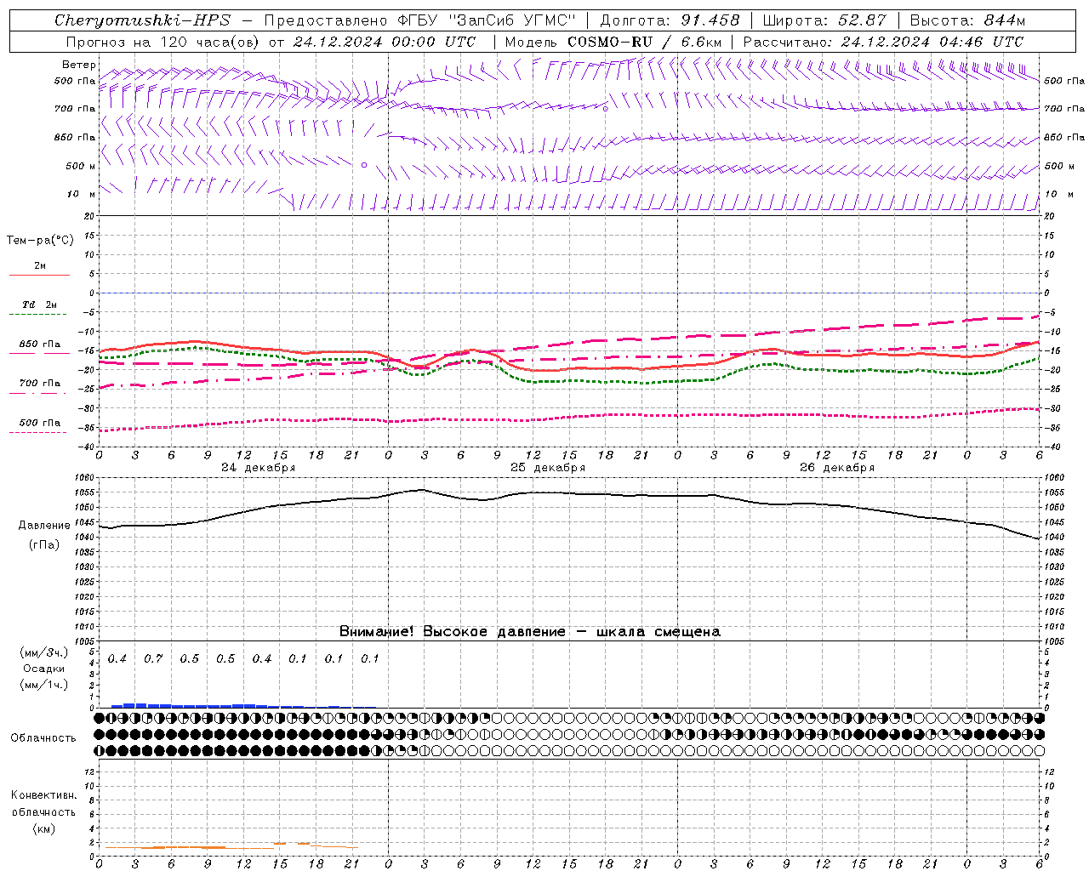This screenshot has width=1089, height=871.
Task: Click the high pressure warning text
Action: 529,632
